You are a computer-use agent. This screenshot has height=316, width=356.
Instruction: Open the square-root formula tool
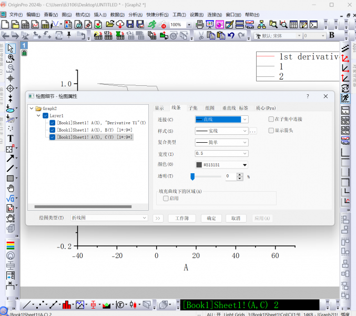[x=11, y=199]
